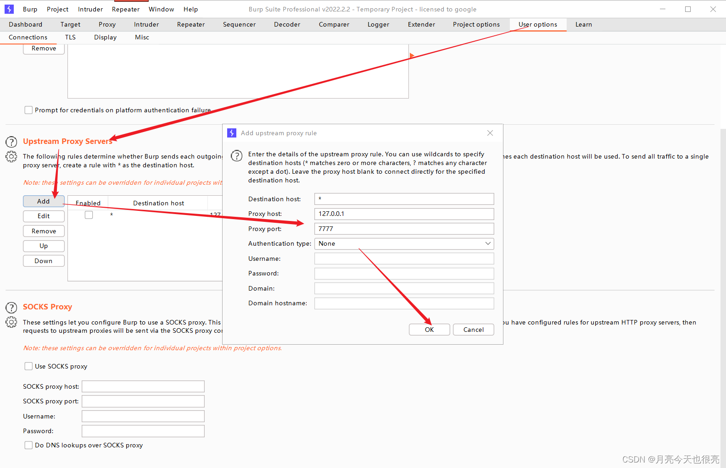Open gear settings for Upstream Proxy Servers
The width and height of the screenshot is (726, 468).
(11, 157)
